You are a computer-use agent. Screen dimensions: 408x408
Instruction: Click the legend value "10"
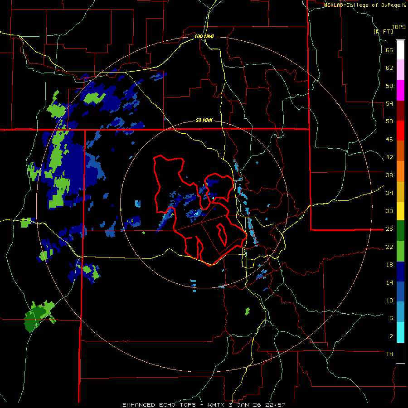(389, 300)
